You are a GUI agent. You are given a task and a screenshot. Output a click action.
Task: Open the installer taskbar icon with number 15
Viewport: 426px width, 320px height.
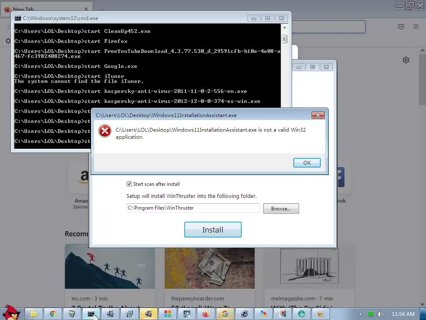(x=129, y=314)
